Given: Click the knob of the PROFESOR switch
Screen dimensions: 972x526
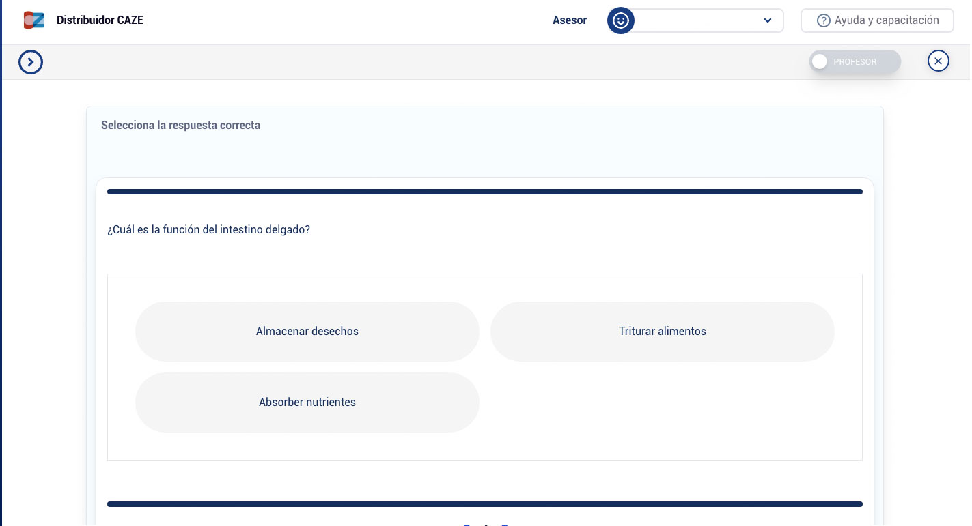Looking at the screenshot, I should 820,62.
